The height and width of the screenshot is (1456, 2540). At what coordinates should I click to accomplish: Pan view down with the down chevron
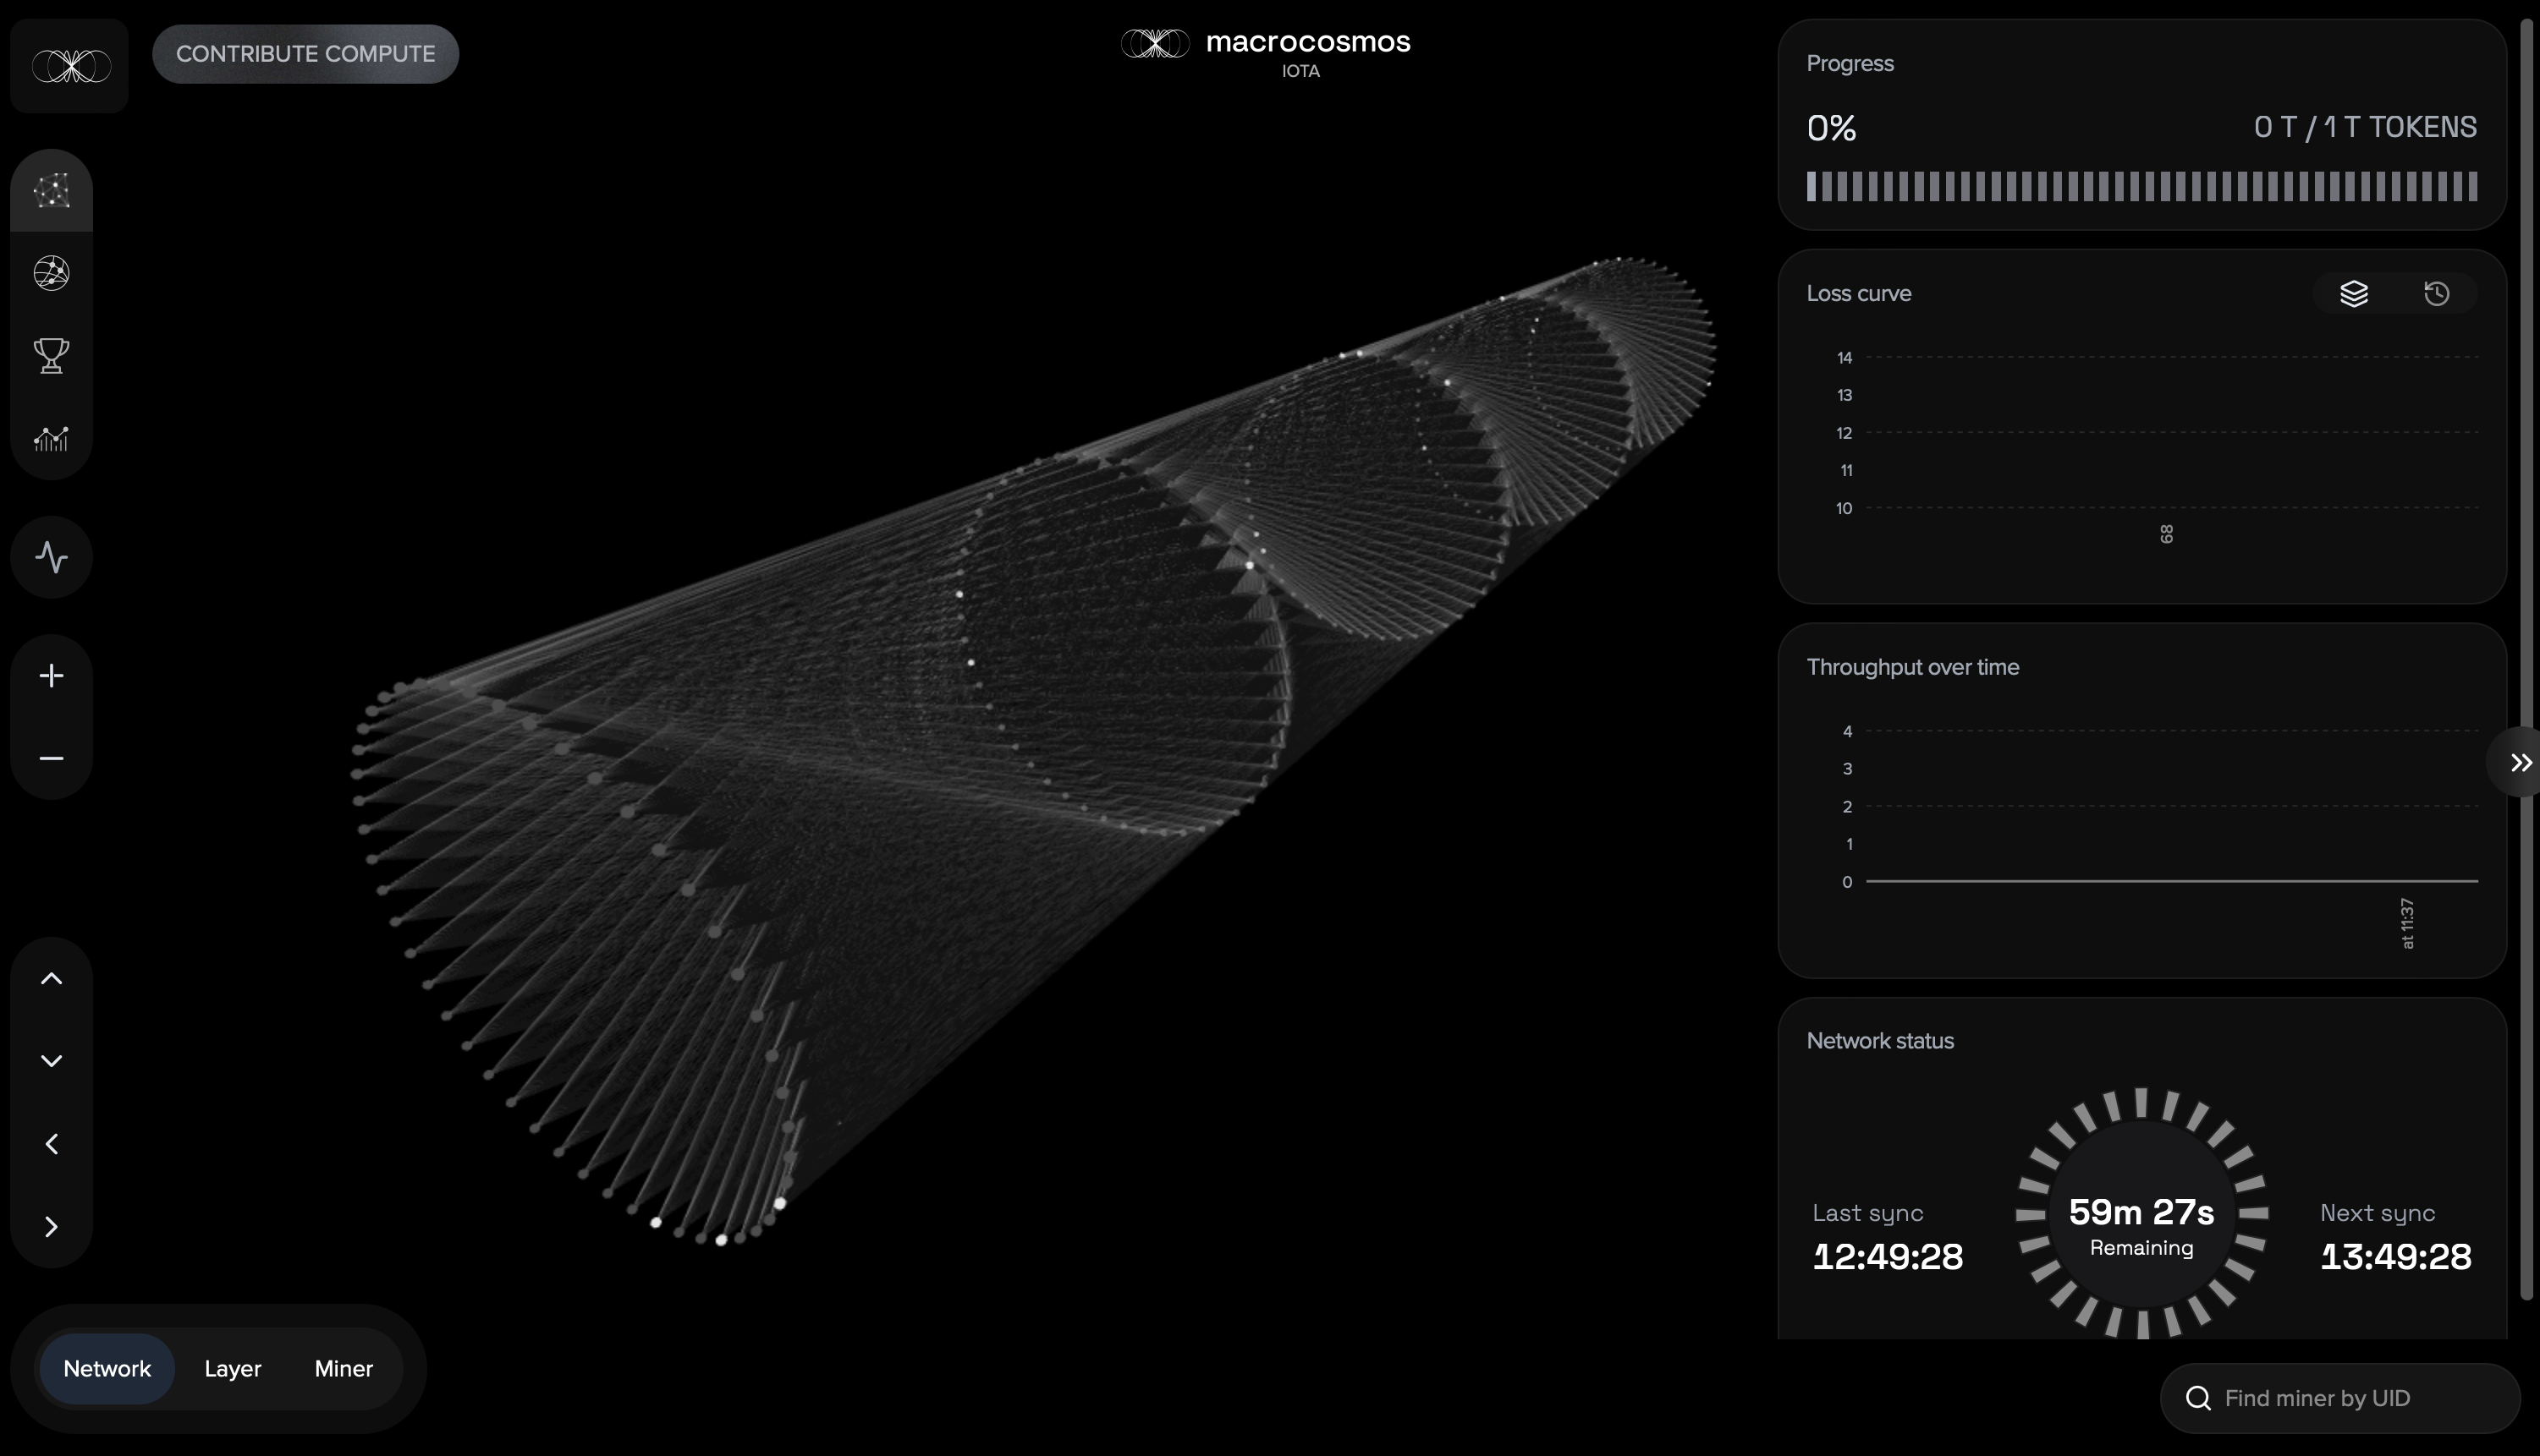pyautogui.click(x=51, y=1061)
